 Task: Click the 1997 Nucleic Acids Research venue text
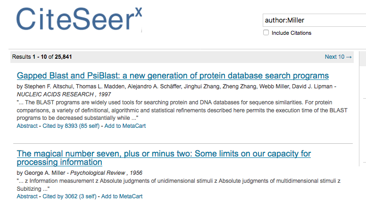pos(64,94)
